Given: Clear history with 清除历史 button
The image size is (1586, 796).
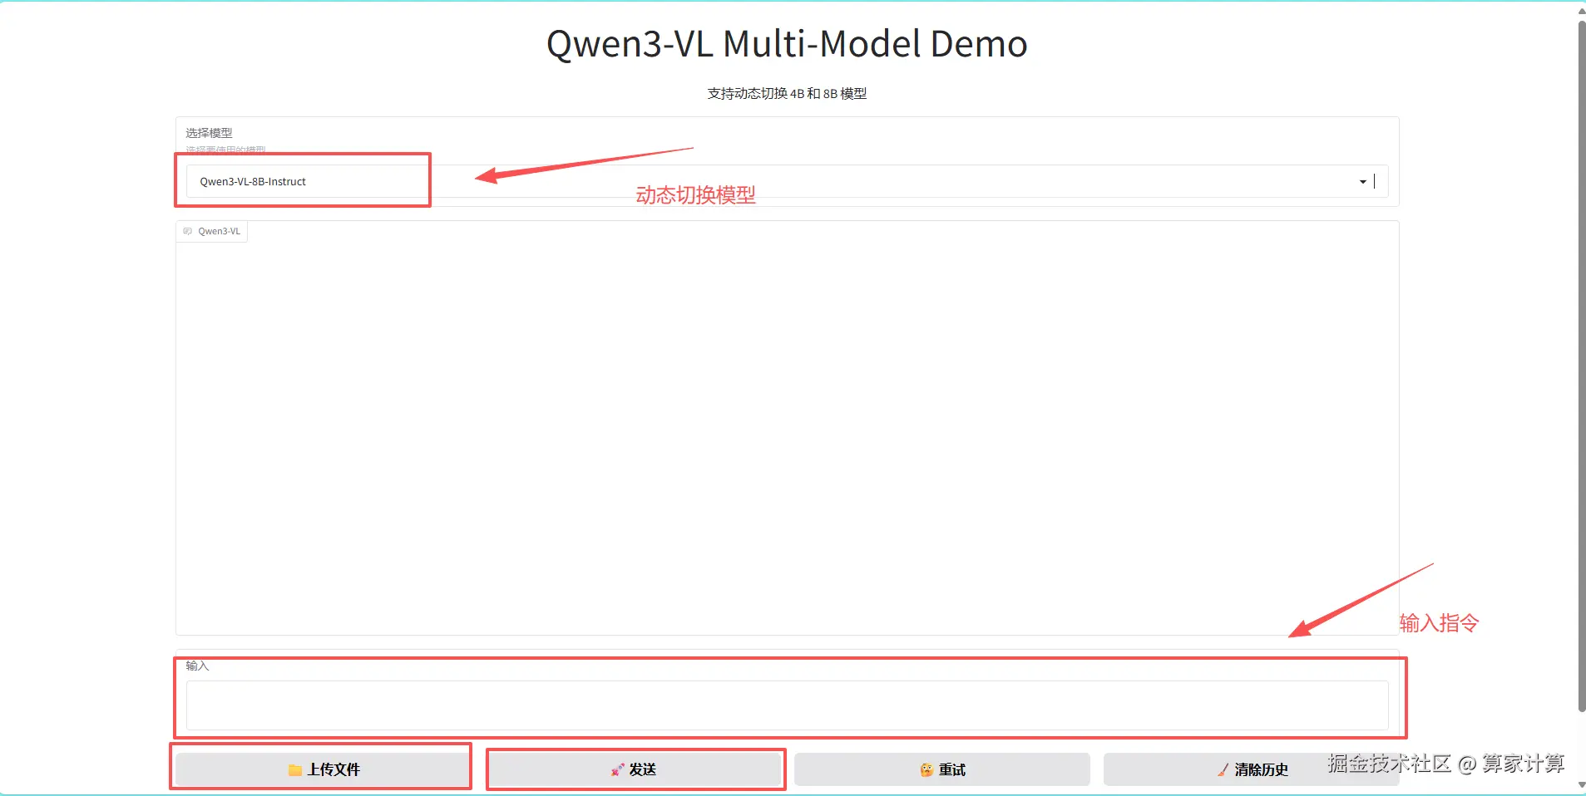Looking at the screenshot, I should tap(1251, 769).
